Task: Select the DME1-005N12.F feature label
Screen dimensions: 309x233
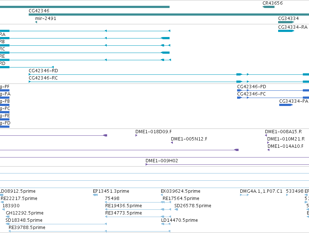Action: [189, 139]
